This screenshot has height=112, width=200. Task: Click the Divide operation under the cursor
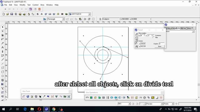pos(116,97)
